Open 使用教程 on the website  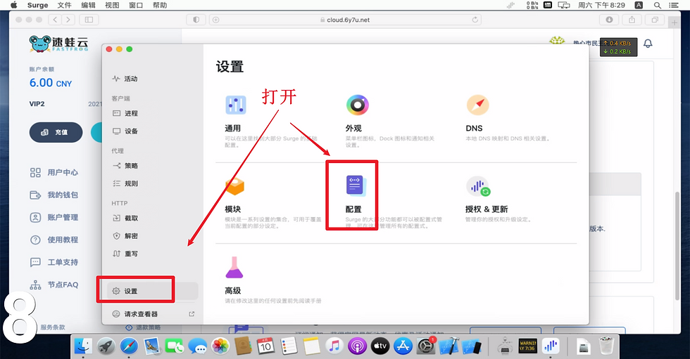[x=54, y=240]
